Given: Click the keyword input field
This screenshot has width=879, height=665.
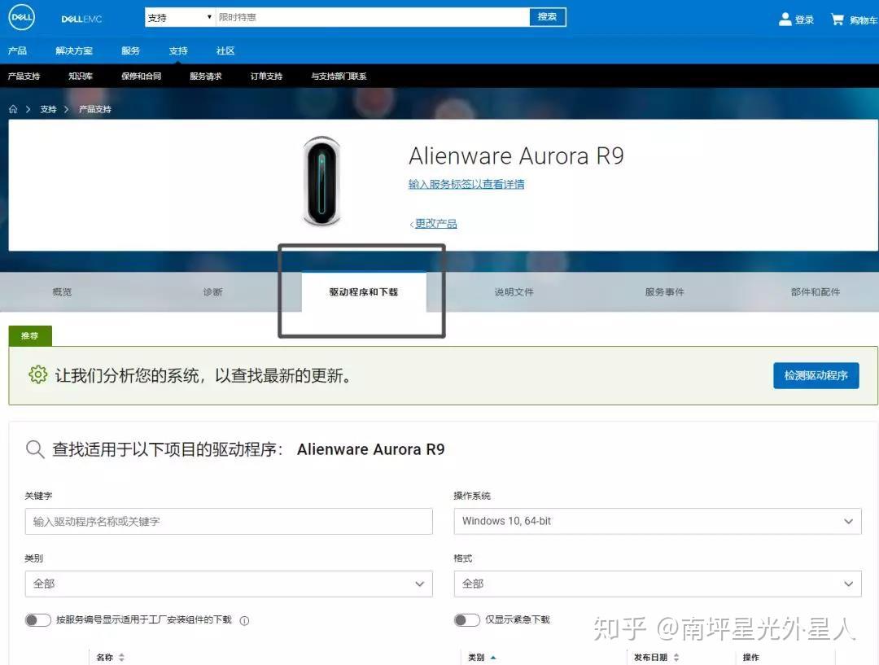Looking at the screenshot, I should pos(229,521).
